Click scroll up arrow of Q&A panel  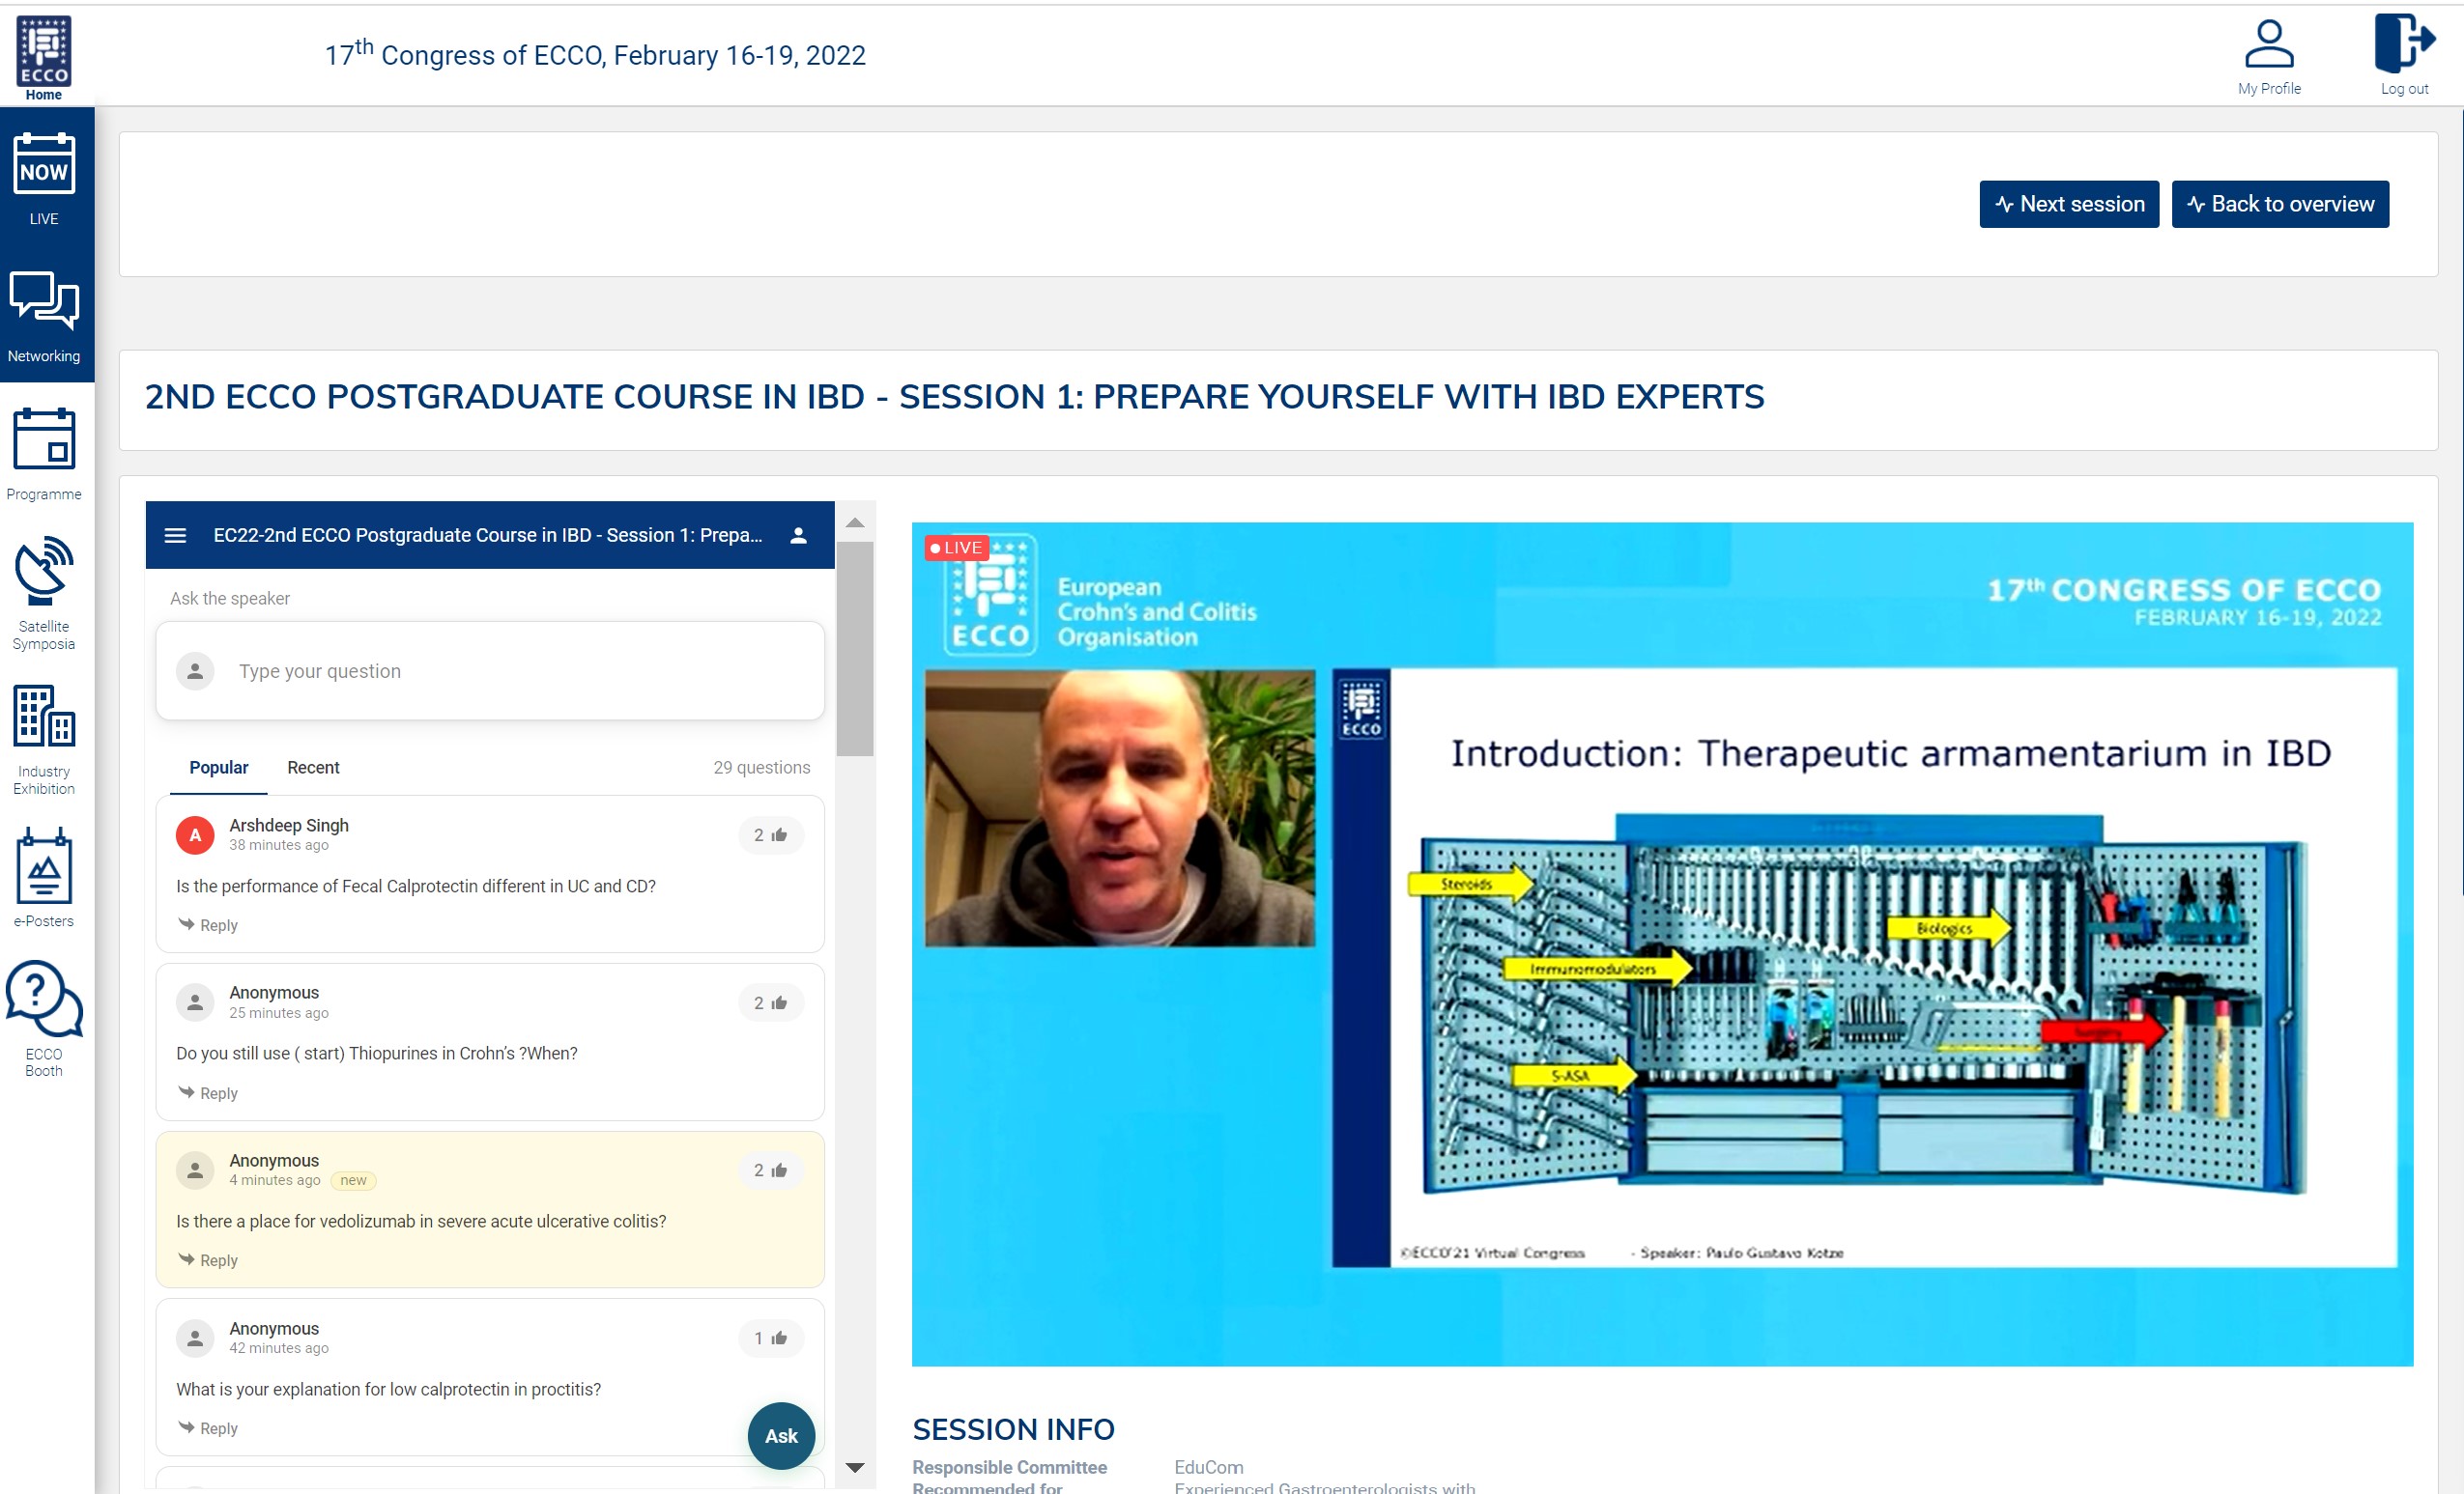pos(855,522)
